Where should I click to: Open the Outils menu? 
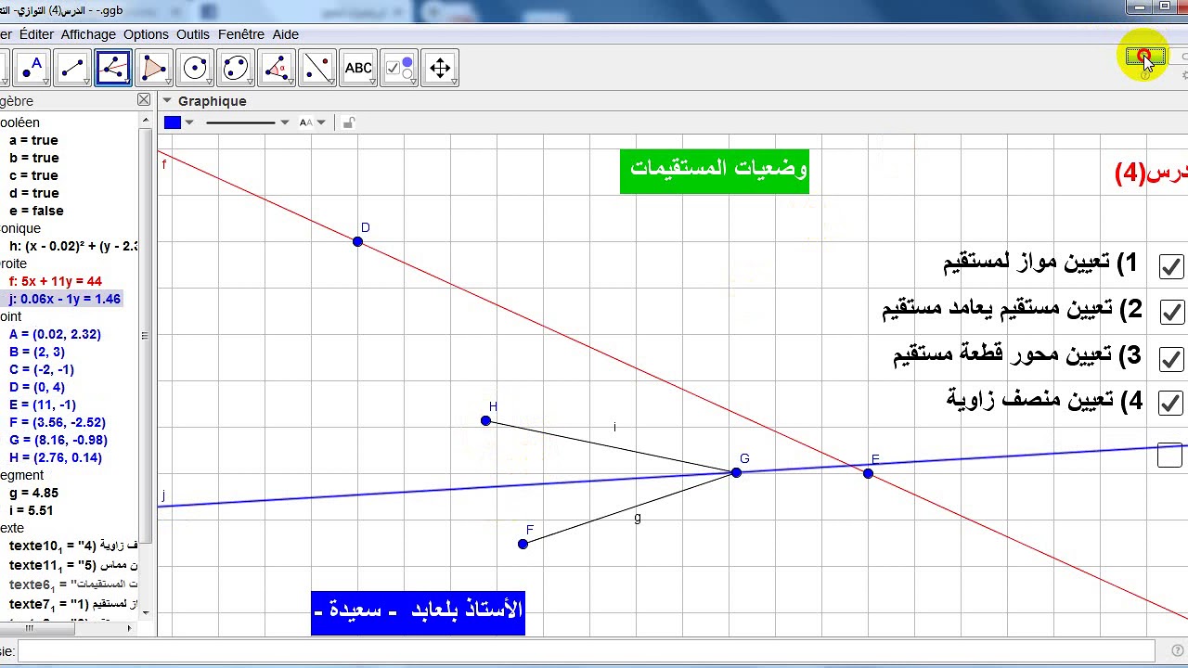[193, 34]
